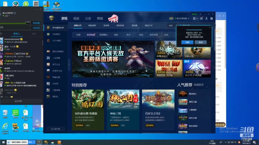Select the 游戏大厅 sub-tab

tap(78, 25)
